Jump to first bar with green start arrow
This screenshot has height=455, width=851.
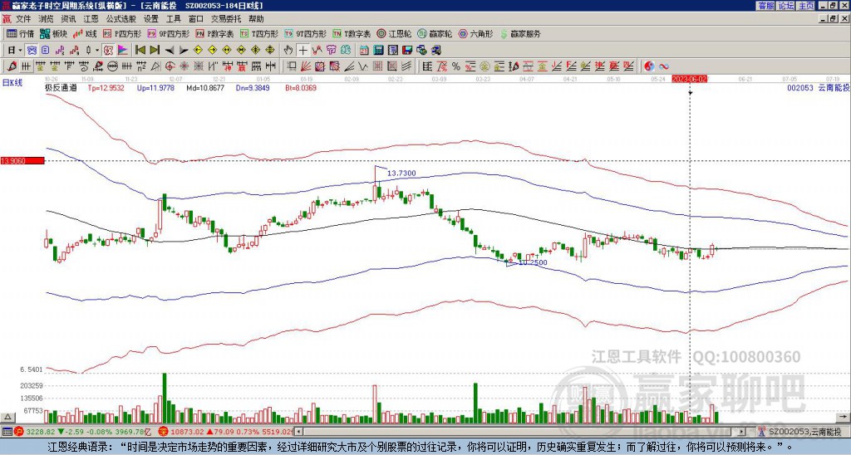(140, 51)
